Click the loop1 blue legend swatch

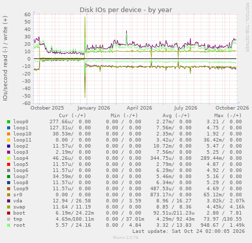pos(9,128)
